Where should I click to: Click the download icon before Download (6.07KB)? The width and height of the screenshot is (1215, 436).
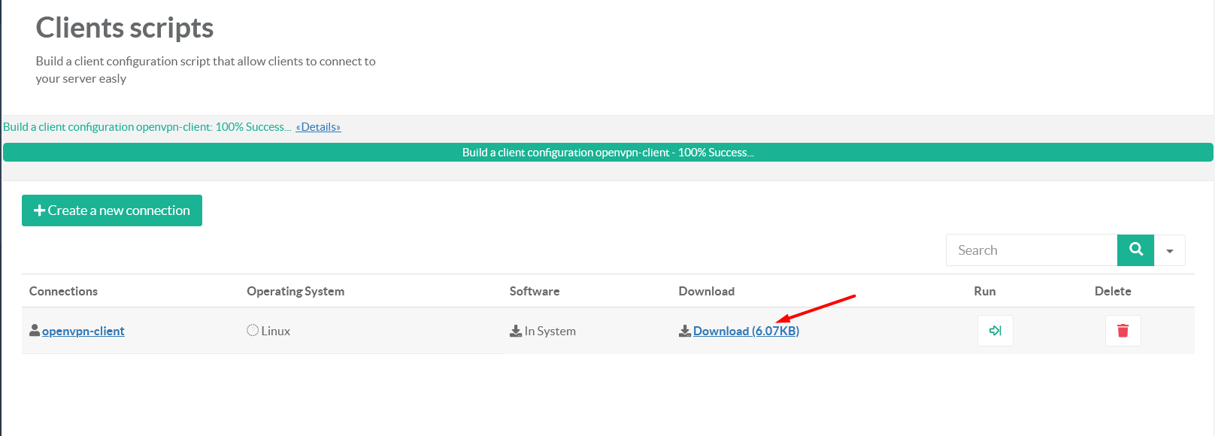click(x=685, y=331)
